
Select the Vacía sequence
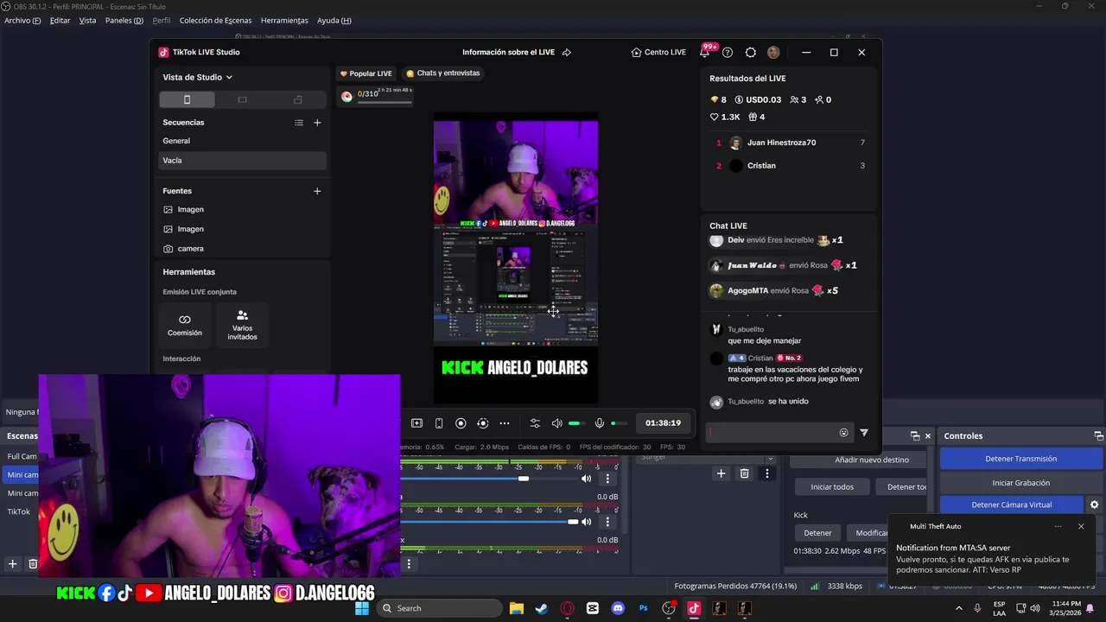(242, 161)
